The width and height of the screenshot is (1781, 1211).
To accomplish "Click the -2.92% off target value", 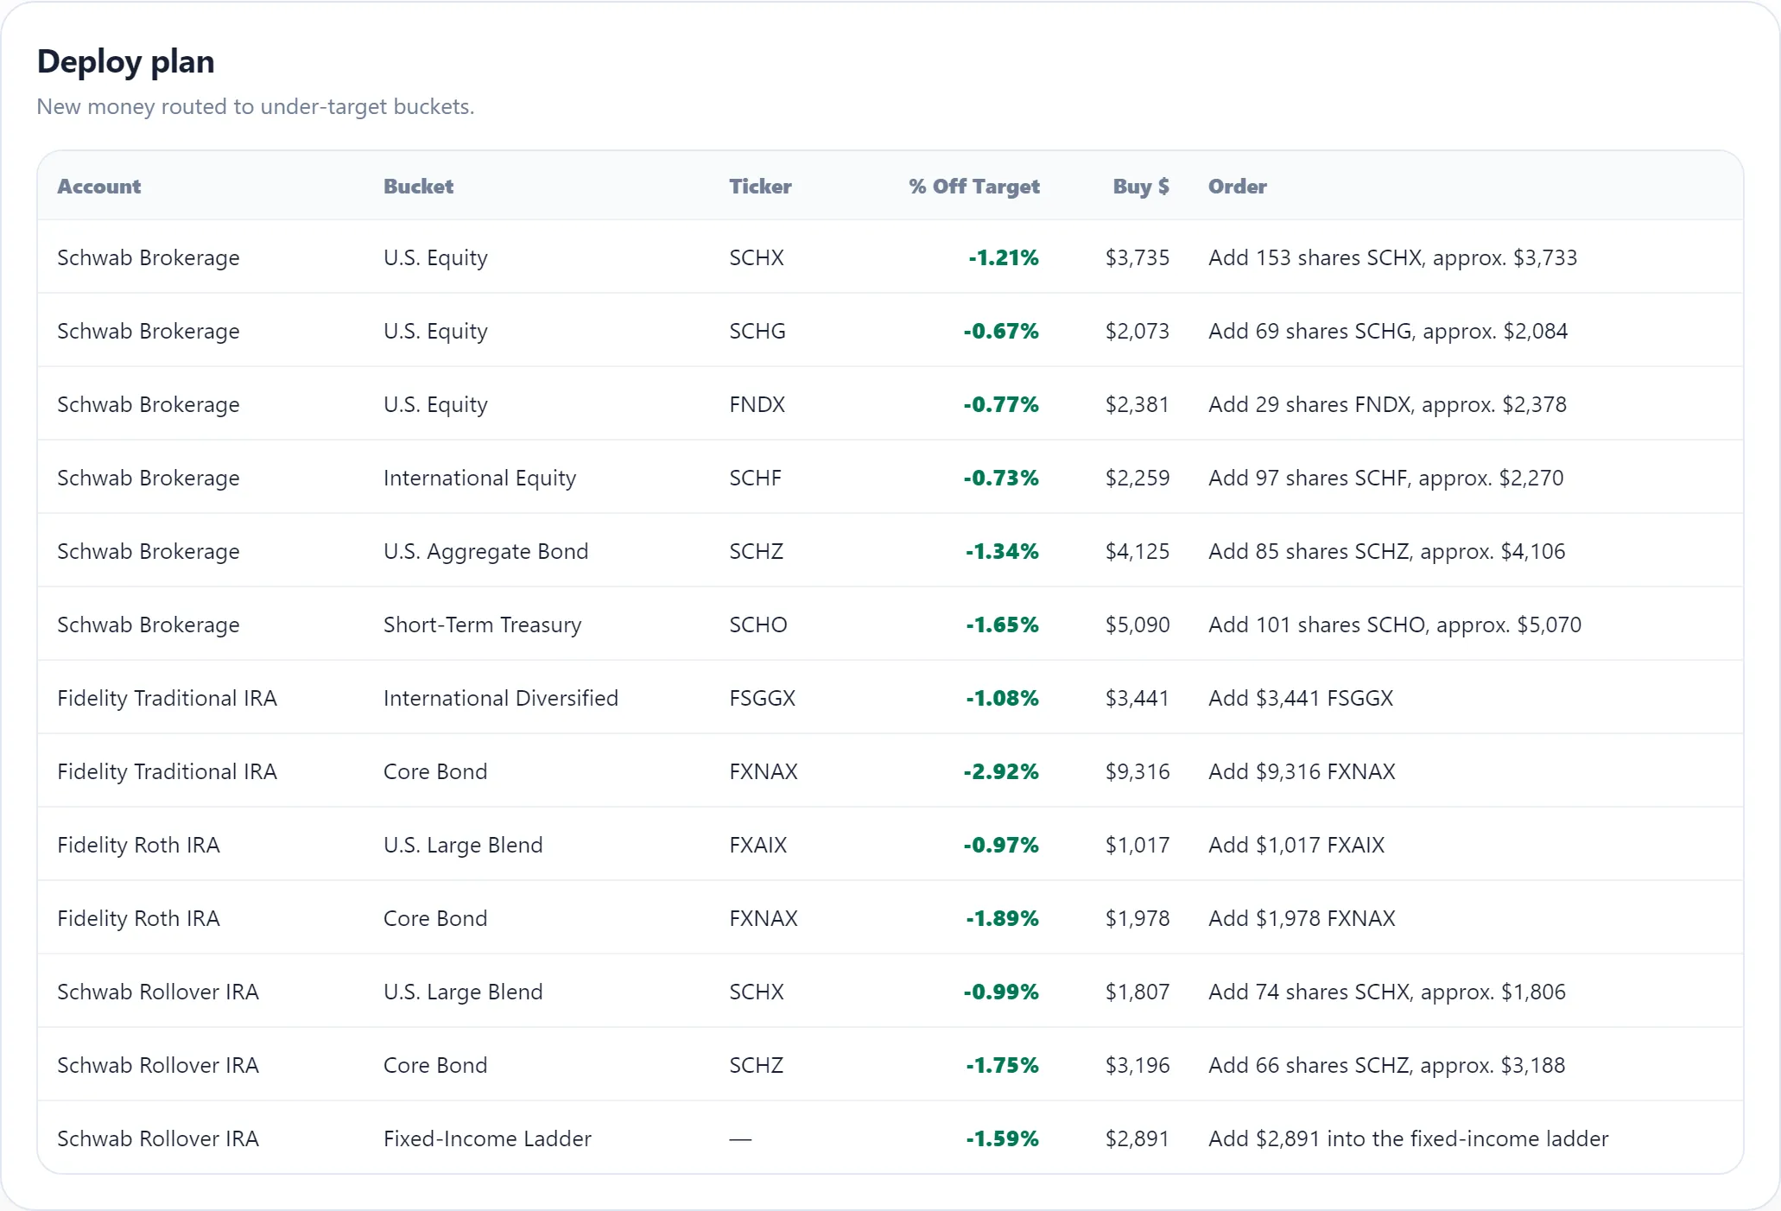I will tap(1001, 771).
